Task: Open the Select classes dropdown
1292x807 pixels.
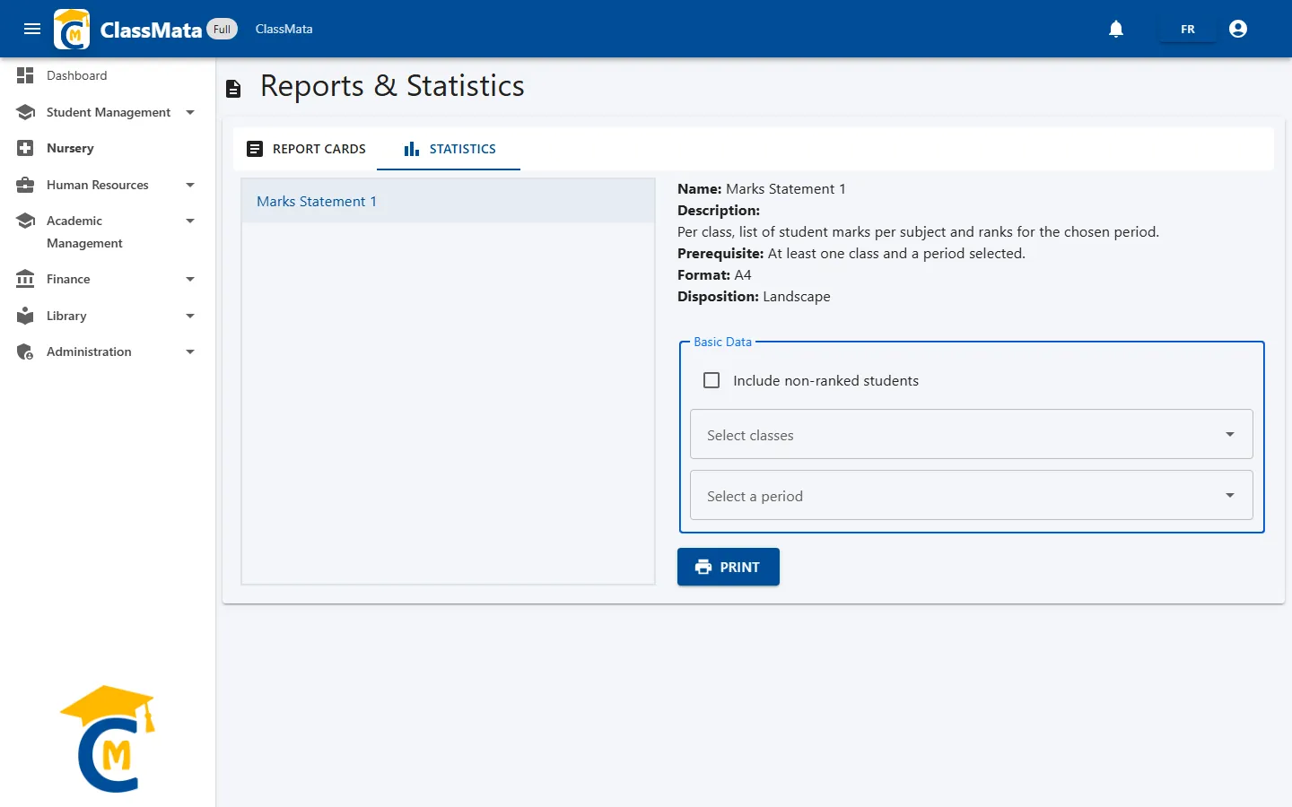Action: (971, 434)
